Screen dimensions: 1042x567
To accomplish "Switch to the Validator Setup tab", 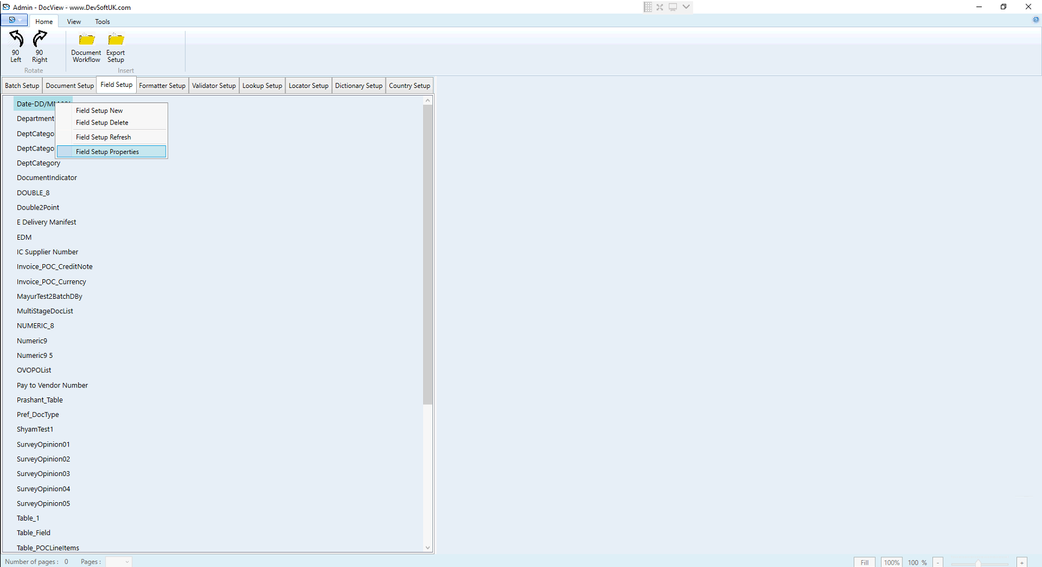I will (213, 85).
